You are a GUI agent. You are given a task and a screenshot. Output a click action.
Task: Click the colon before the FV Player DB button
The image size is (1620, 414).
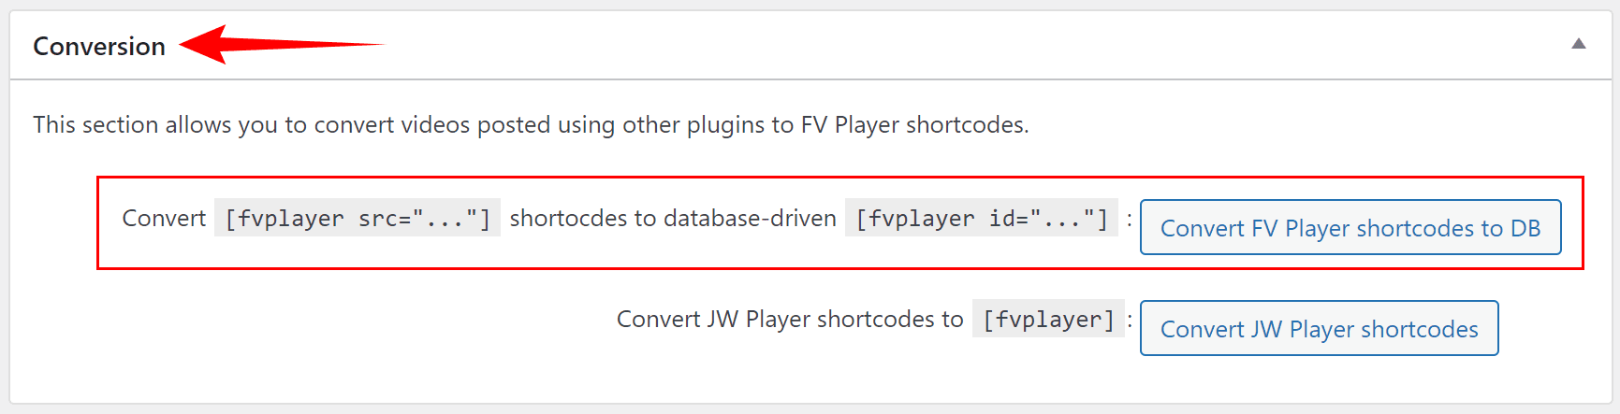(1130, 219)
